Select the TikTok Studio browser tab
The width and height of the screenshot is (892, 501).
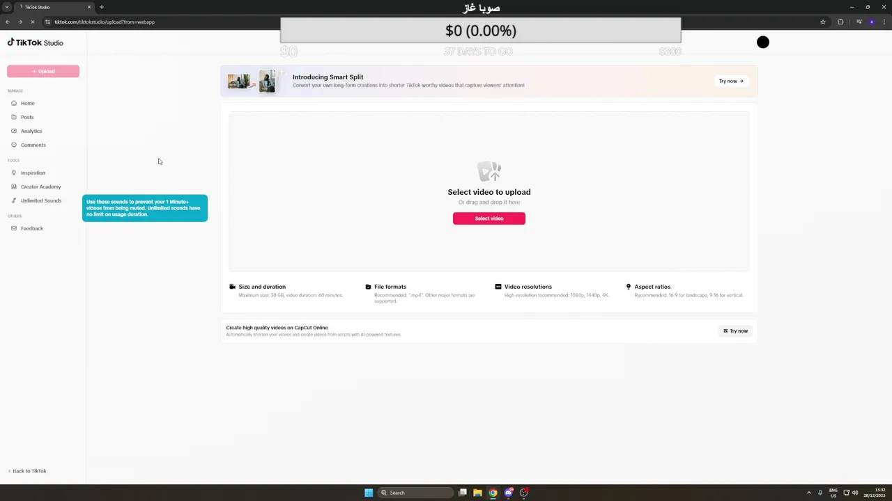54,7
